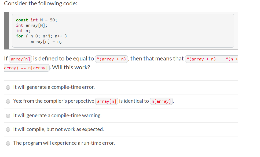
Task: Pick "It will compile, but not work as expected"
Action: coord(8,129)
